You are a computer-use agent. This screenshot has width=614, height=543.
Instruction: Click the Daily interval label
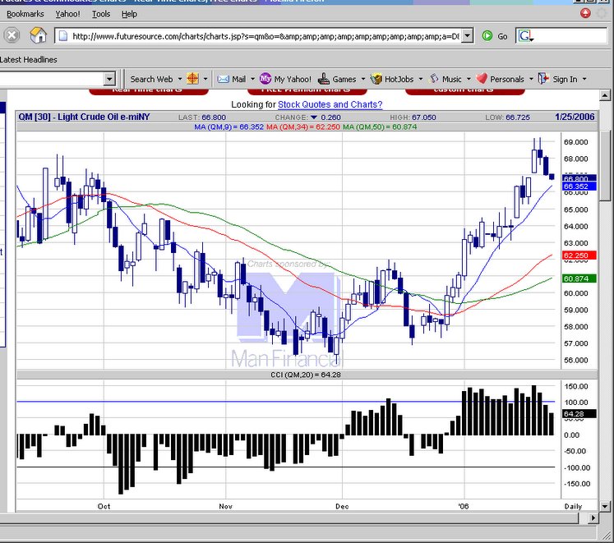tap(573, 506)
